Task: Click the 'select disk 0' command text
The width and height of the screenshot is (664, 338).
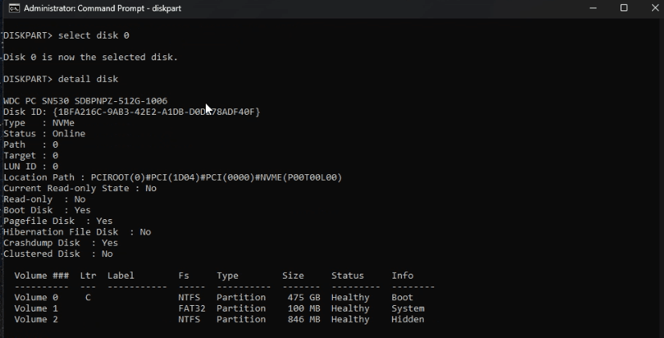Action: click(93, 35)
